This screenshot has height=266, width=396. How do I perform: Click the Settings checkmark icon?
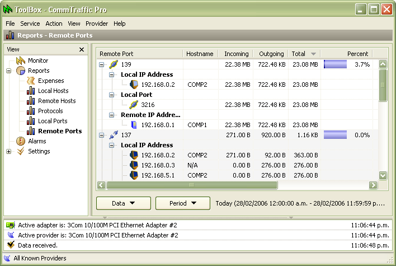pos(21,151)
